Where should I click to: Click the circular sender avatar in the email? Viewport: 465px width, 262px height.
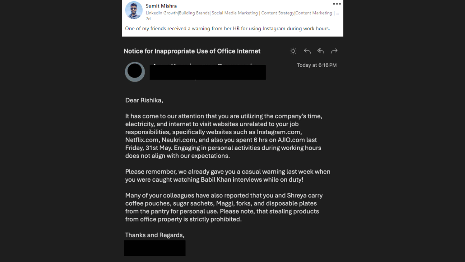pyautogui.click(x=135, y=72)
